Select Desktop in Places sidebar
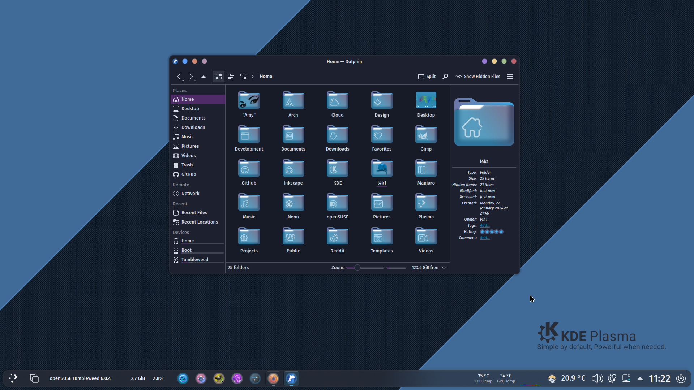This screenshot has width=694, height=390. click(x=198, y=109)
